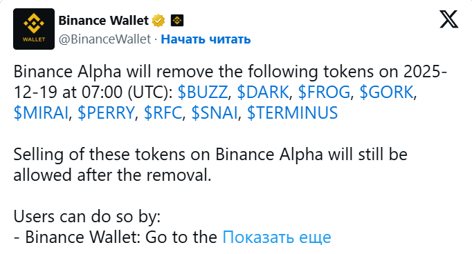Viewport: 472px width, 254px height.
Task: Click the sentence about selling tokens
Action: click(x=210, y=164)
